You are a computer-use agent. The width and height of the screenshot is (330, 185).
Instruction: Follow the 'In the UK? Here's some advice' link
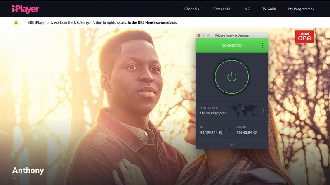tap(152, 23)
